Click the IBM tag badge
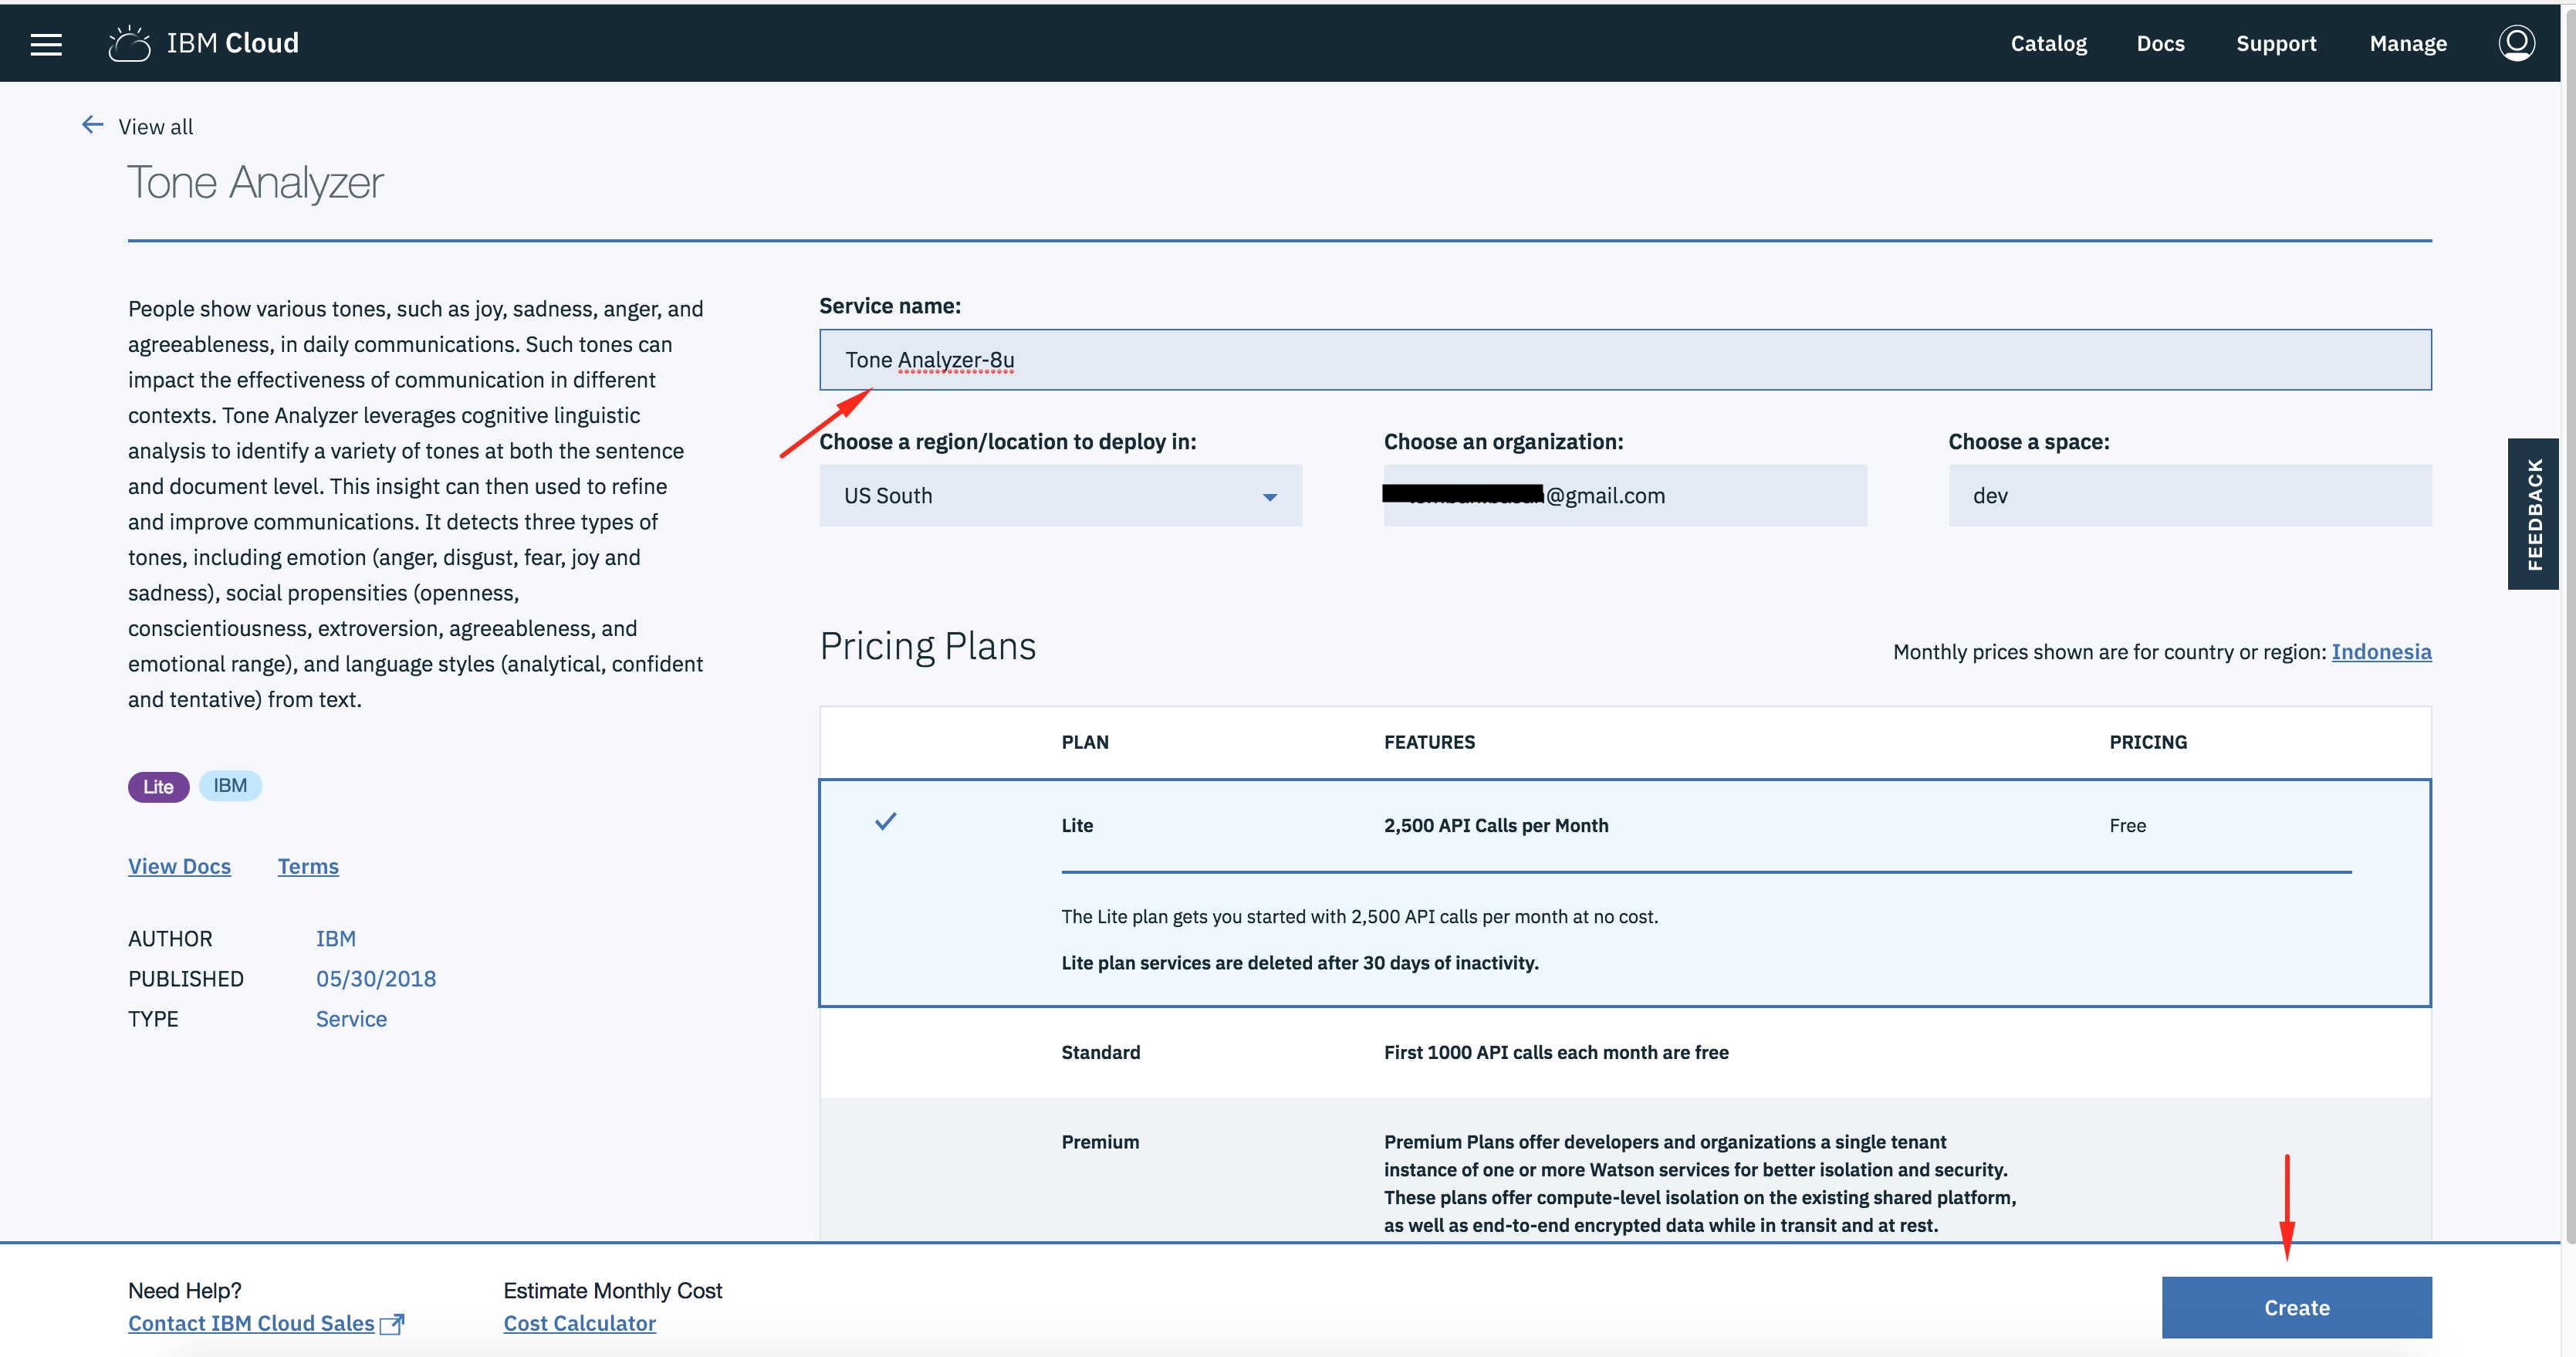The width and height of the screenshot is (2576, 1357). (x=230, y=786)
